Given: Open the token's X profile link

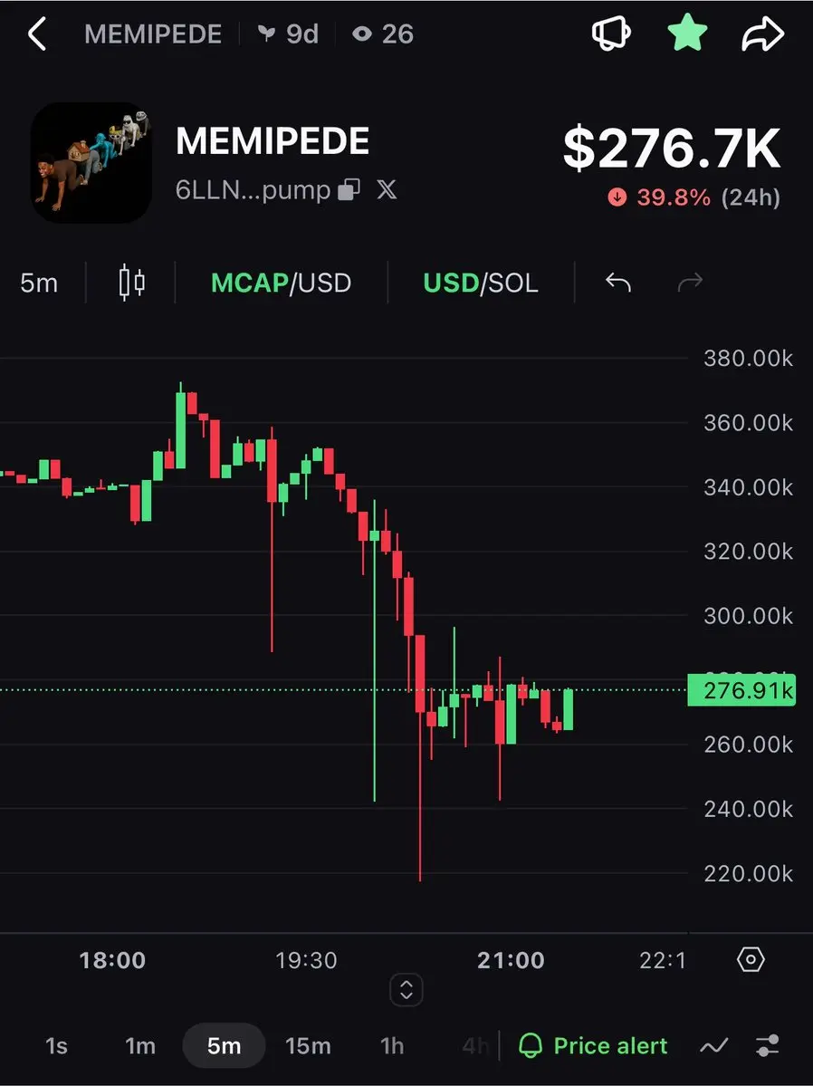Looking at the screenshot, I should click(x=387, y=190).
